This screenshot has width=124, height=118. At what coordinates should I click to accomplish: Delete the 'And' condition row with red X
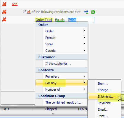[4, 4]
